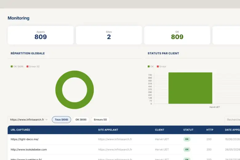Click date 15/06/2026 in first row
The height and width of the screenshot is (160, 240).
pyautogui.click(x=232, y=139)
